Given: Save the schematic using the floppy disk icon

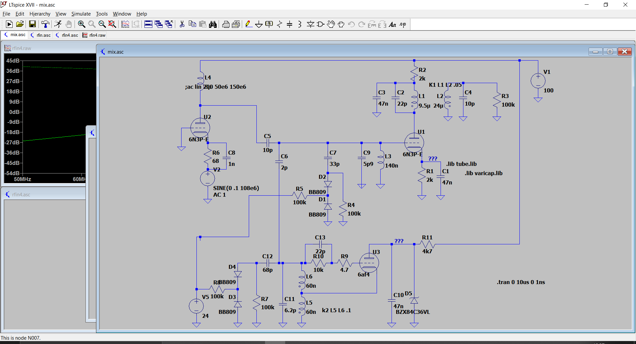Looking at the screenshot, I should click(x=32, y=24).
